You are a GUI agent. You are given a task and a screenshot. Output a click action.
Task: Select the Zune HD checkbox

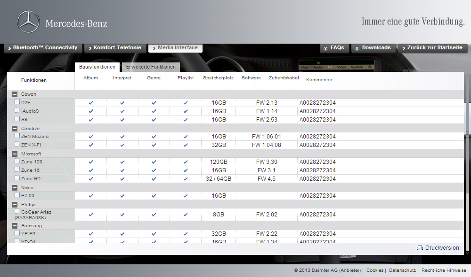click(x=17, y=178)
